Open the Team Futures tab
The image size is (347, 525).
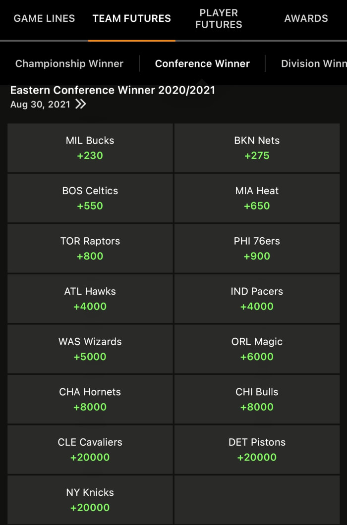point(131,19)
